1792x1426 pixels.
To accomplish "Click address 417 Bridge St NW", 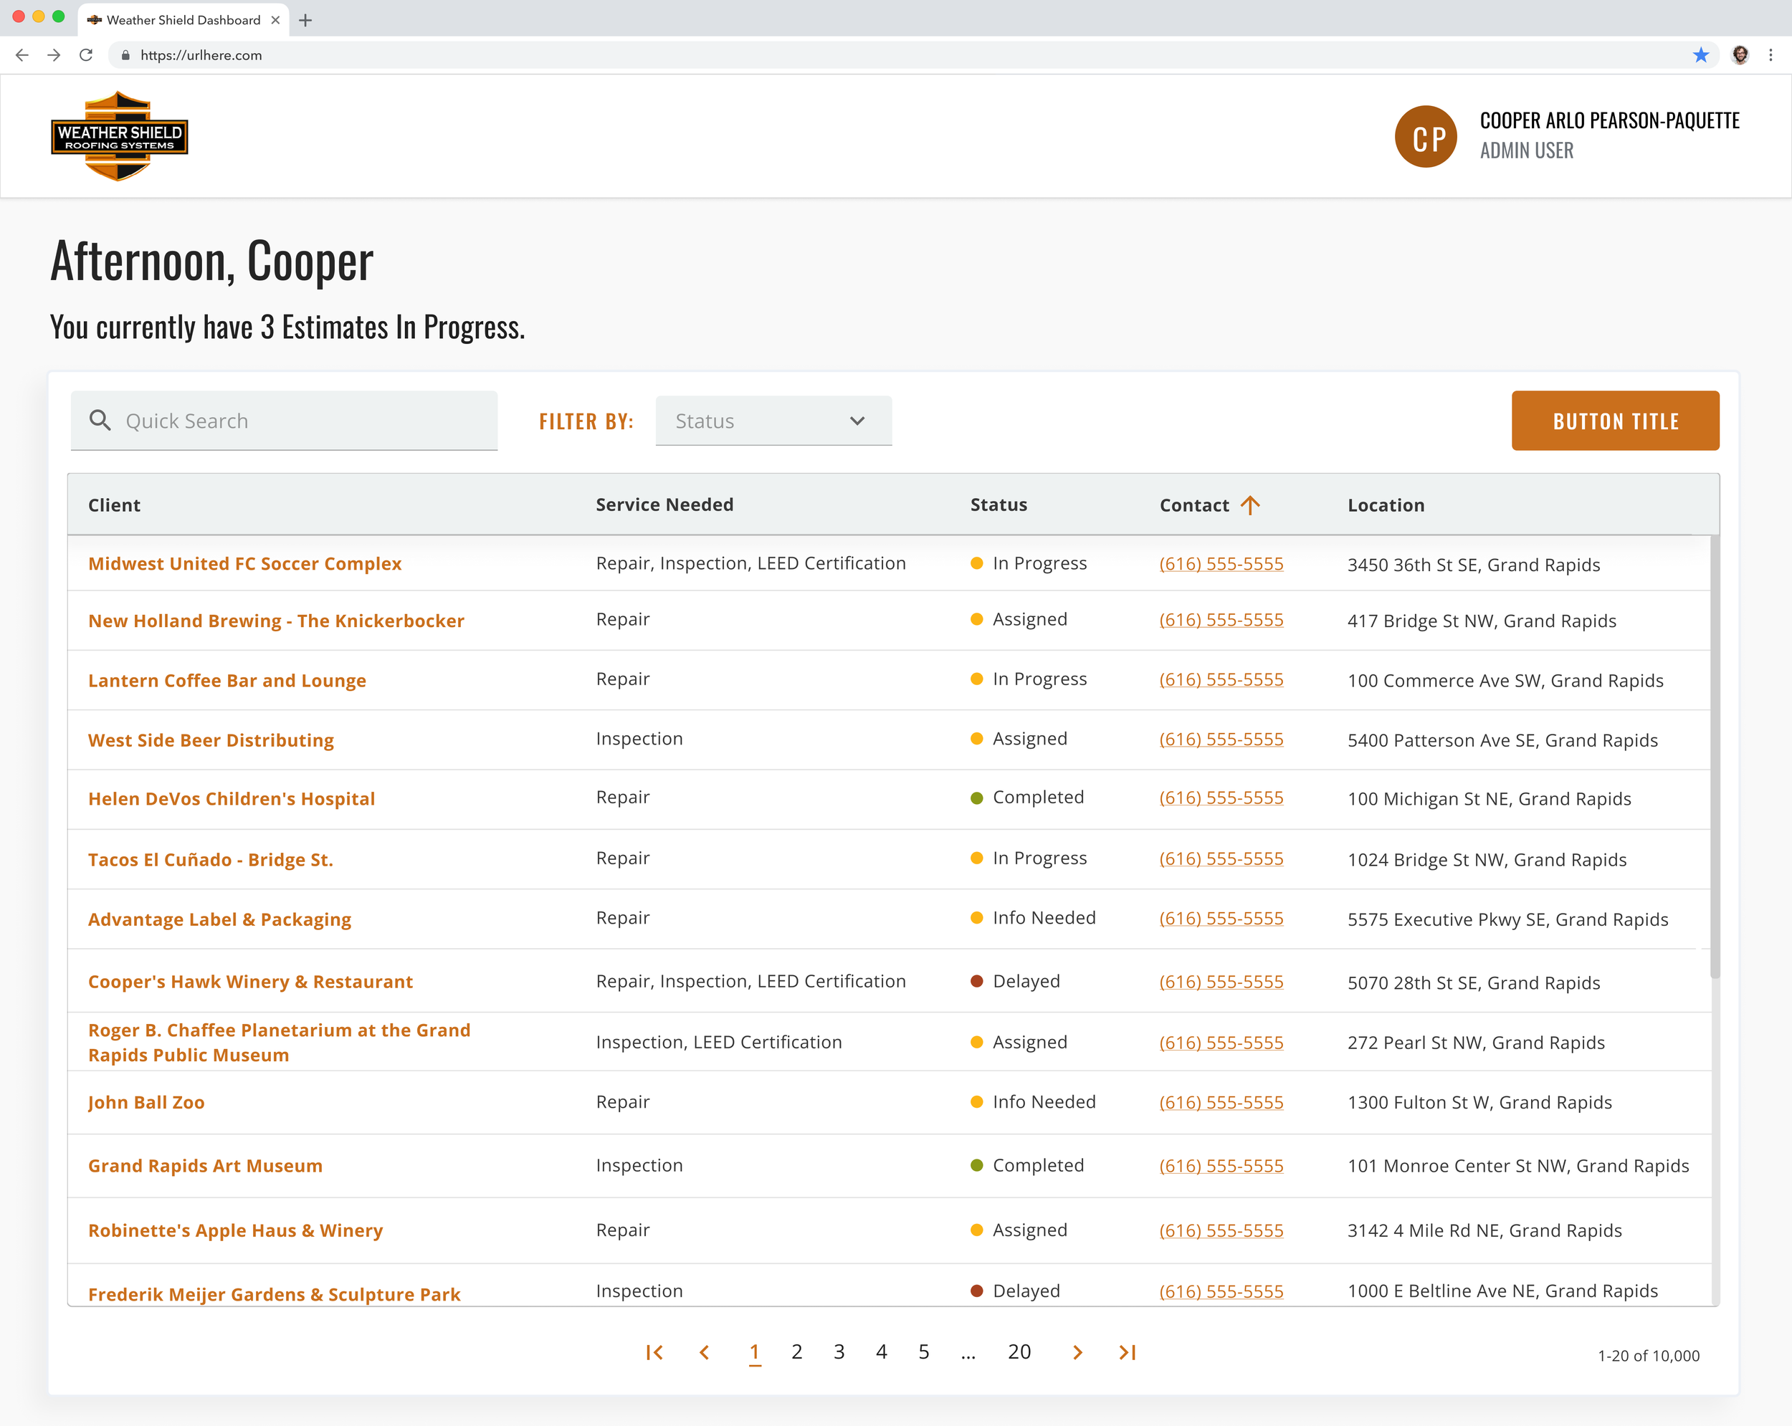I will 1482,621.
